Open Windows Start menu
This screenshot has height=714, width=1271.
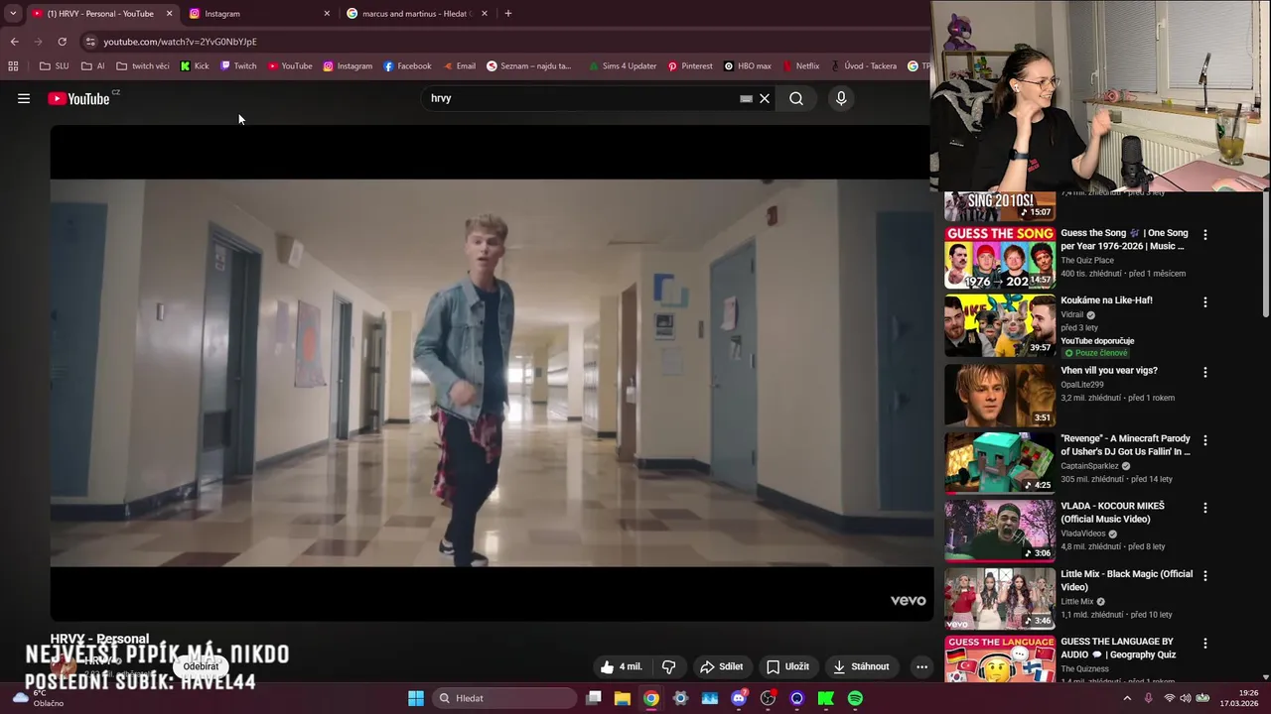click(416, 698)
